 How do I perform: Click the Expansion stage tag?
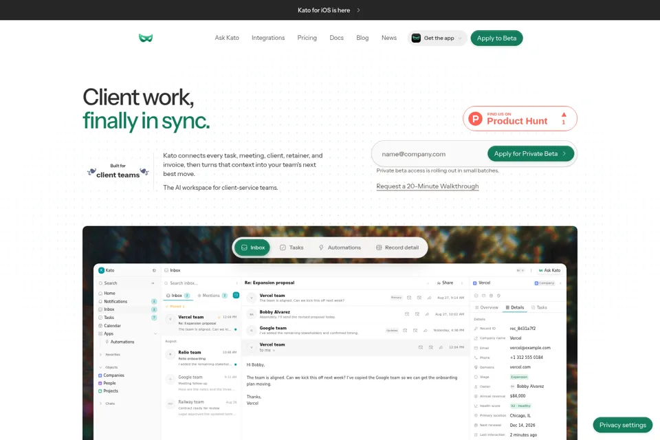click(x=519, y=377)
